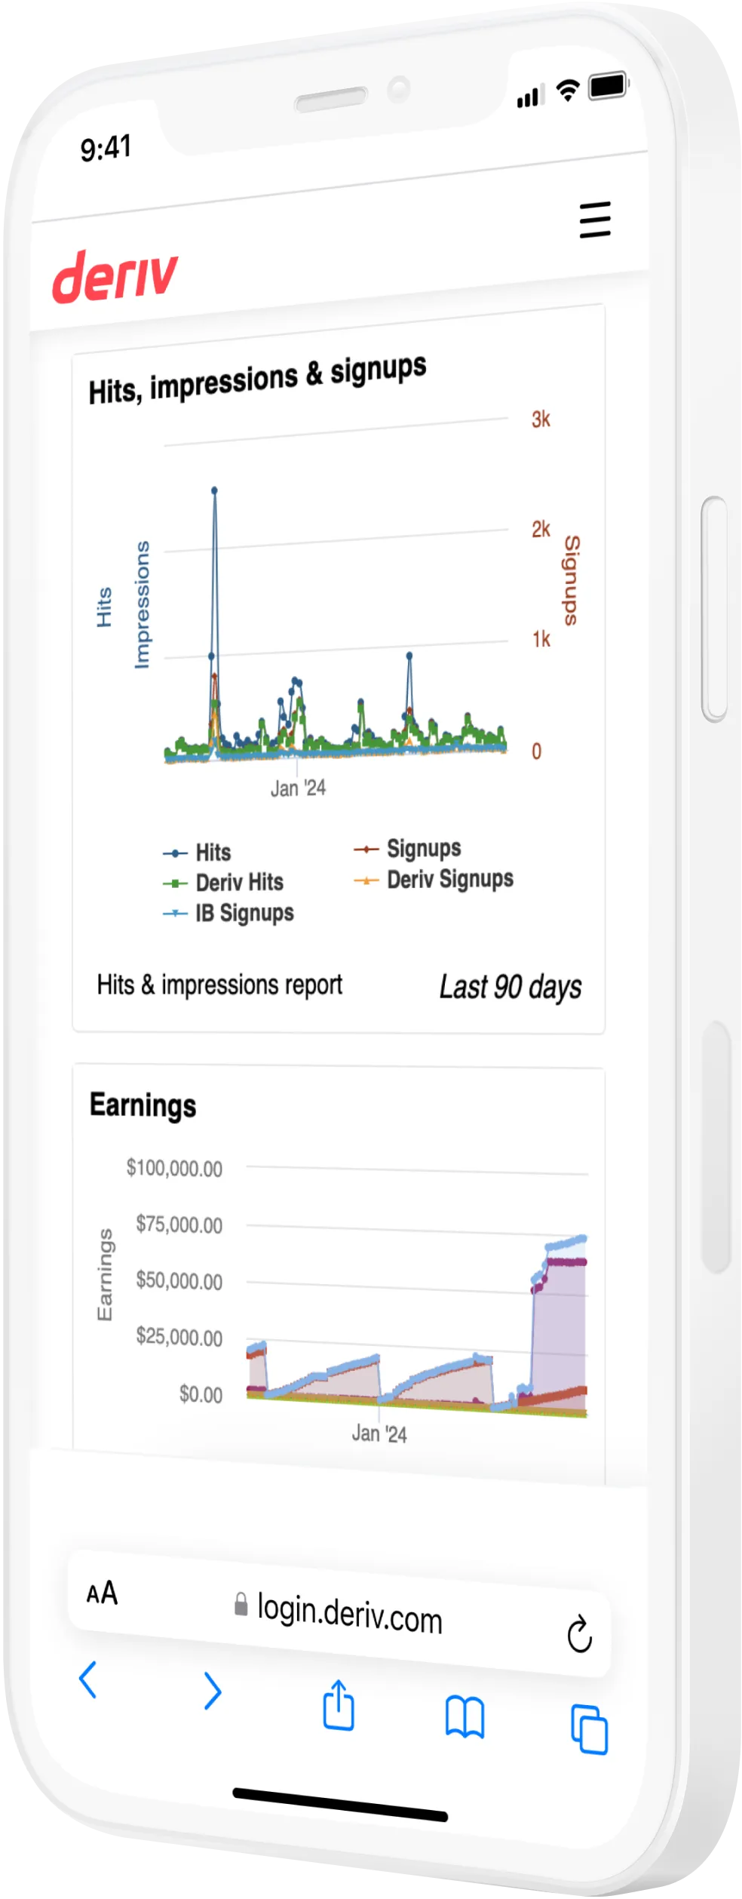Tap the Safari forward arrow
Screen dimensions: 742x1899
tap(213, 1690)
